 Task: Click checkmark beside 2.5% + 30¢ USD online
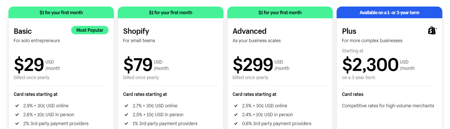click(x=236, y=106)
